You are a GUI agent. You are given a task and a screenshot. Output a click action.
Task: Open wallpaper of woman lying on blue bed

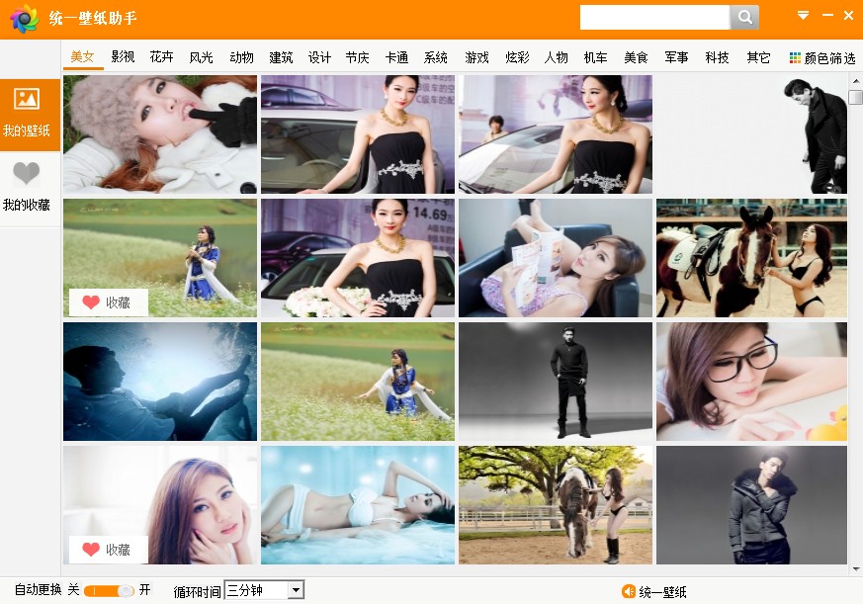click(358, 505)
